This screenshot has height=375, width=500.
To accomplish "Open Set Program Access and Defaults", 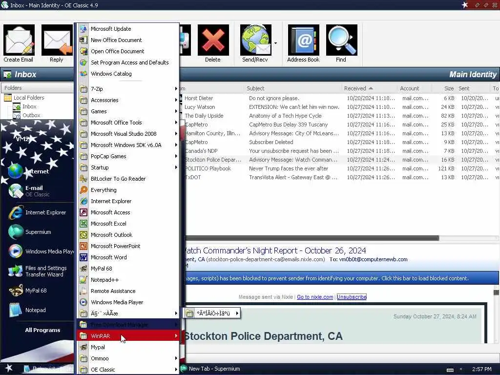I will click(x=128, y=62).
